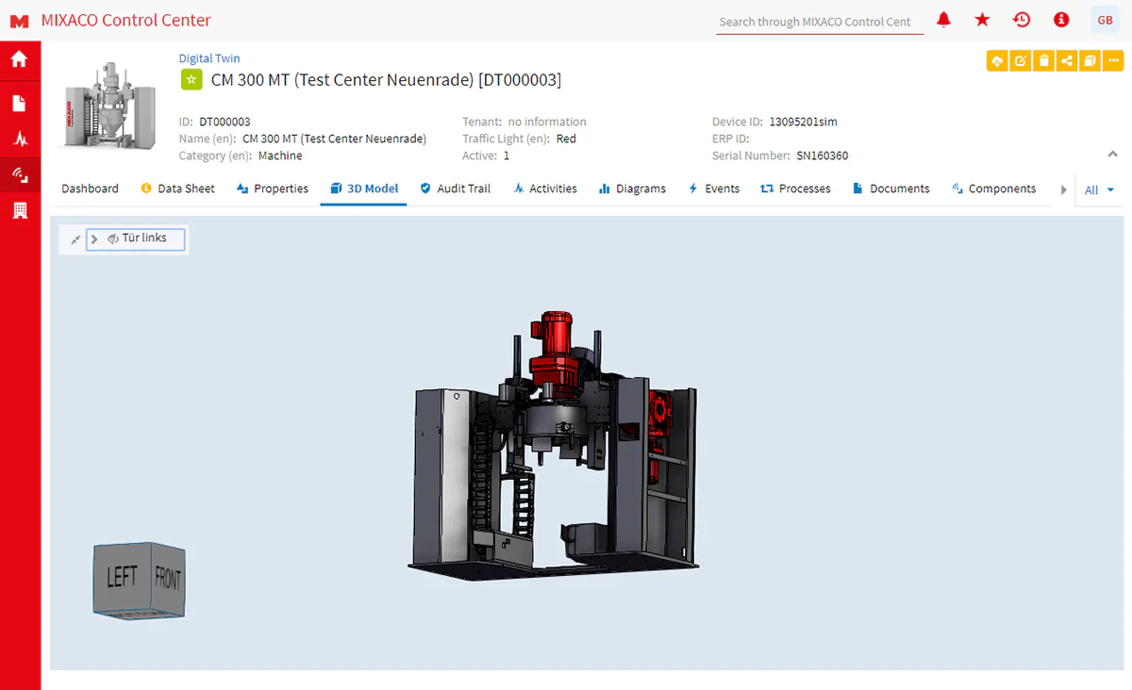Switch to the Dashboard tab
Screen dimensions: 1132x690
pos(91,189)
